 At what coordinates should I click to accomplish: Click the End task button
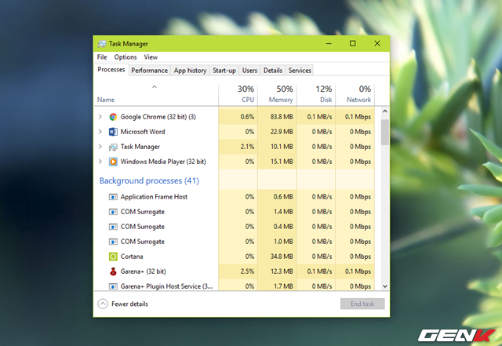point(362,304)
